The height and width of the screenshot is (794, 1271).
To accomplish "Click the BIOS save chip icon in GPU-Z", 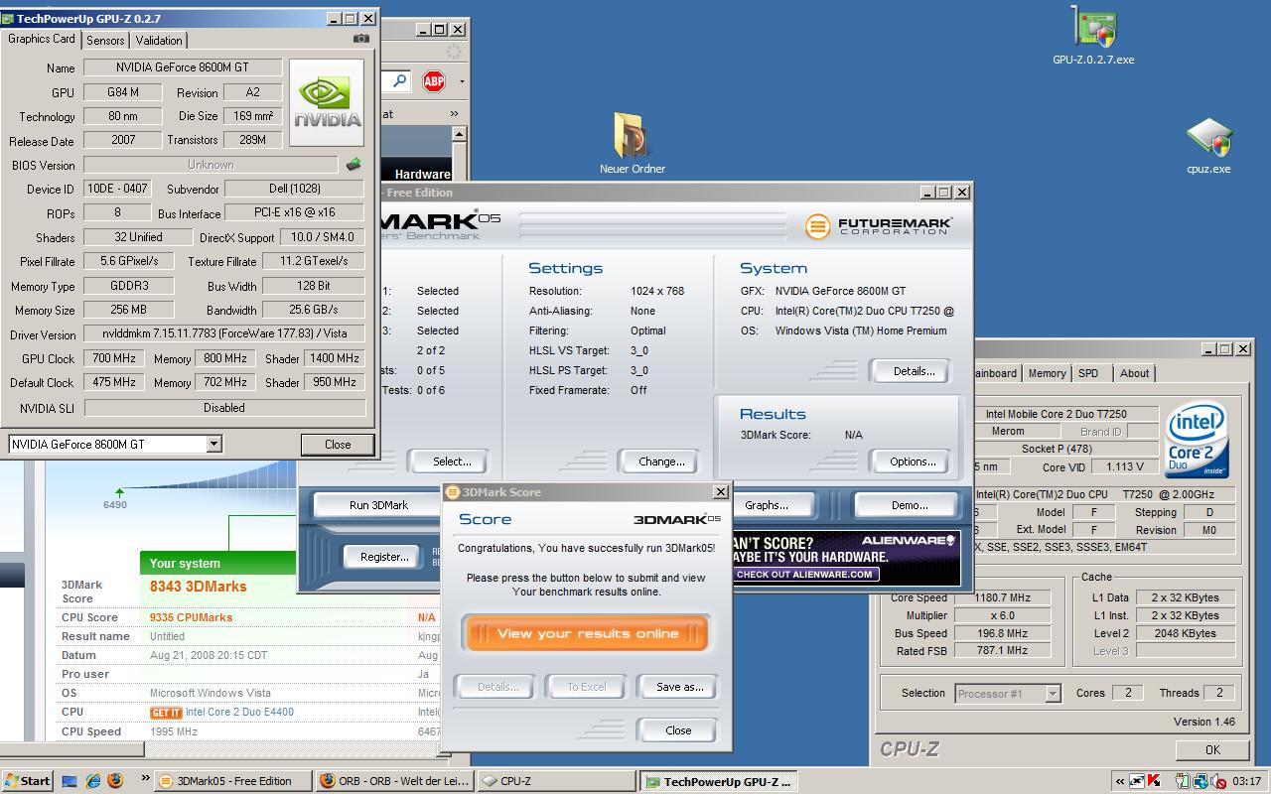I will [353, 165].
